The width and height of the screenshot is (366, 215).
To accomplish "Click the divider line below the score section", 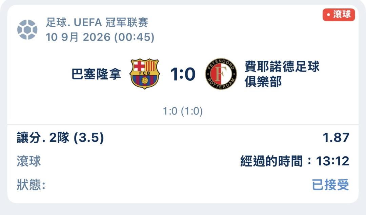I will click(x=183, y=125).
